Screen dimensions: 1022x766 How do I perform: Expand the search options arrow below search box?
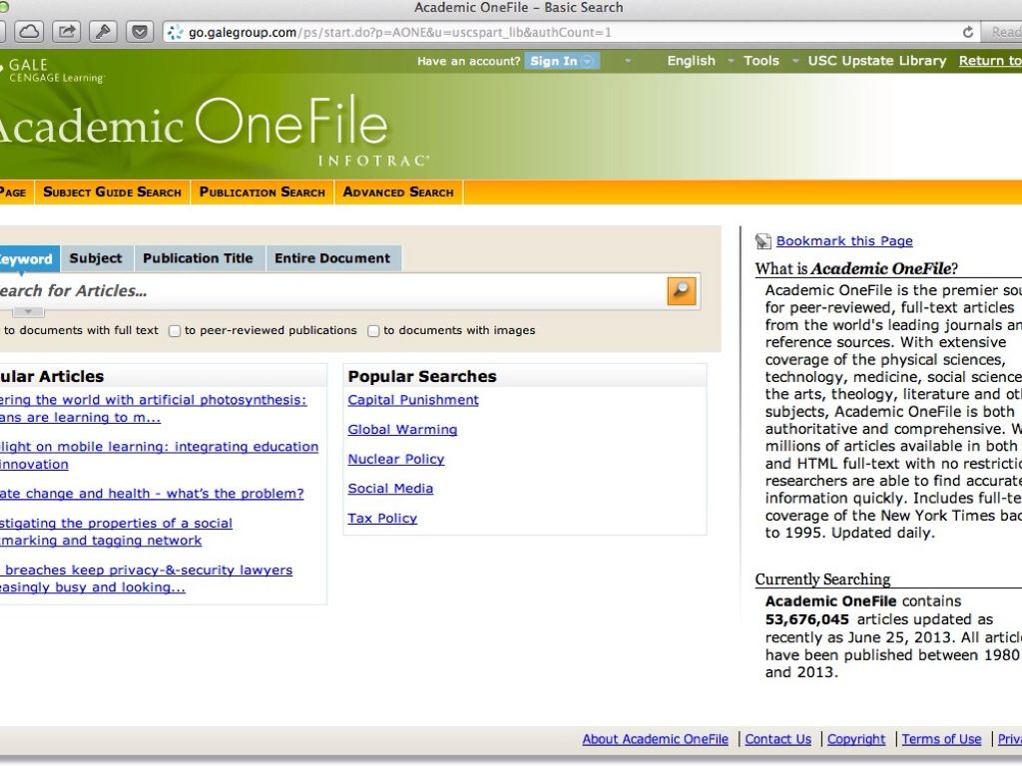(x=28, y=312)
